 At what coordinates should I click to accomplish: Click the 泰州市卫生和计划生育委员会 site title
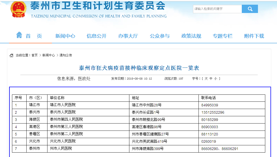pyautogui.click(x=98, y=6)
